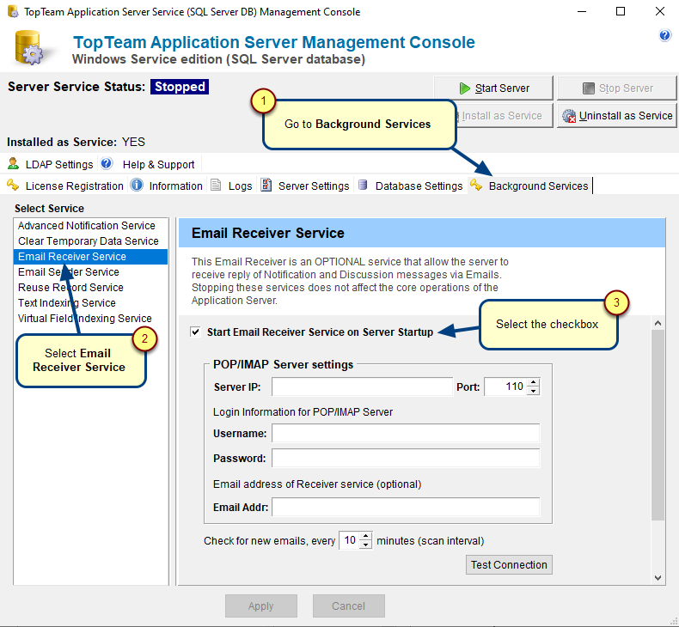Go to the Server Settings tab
The width and height of the screenshot is (679, 627).
coord(305,186)
